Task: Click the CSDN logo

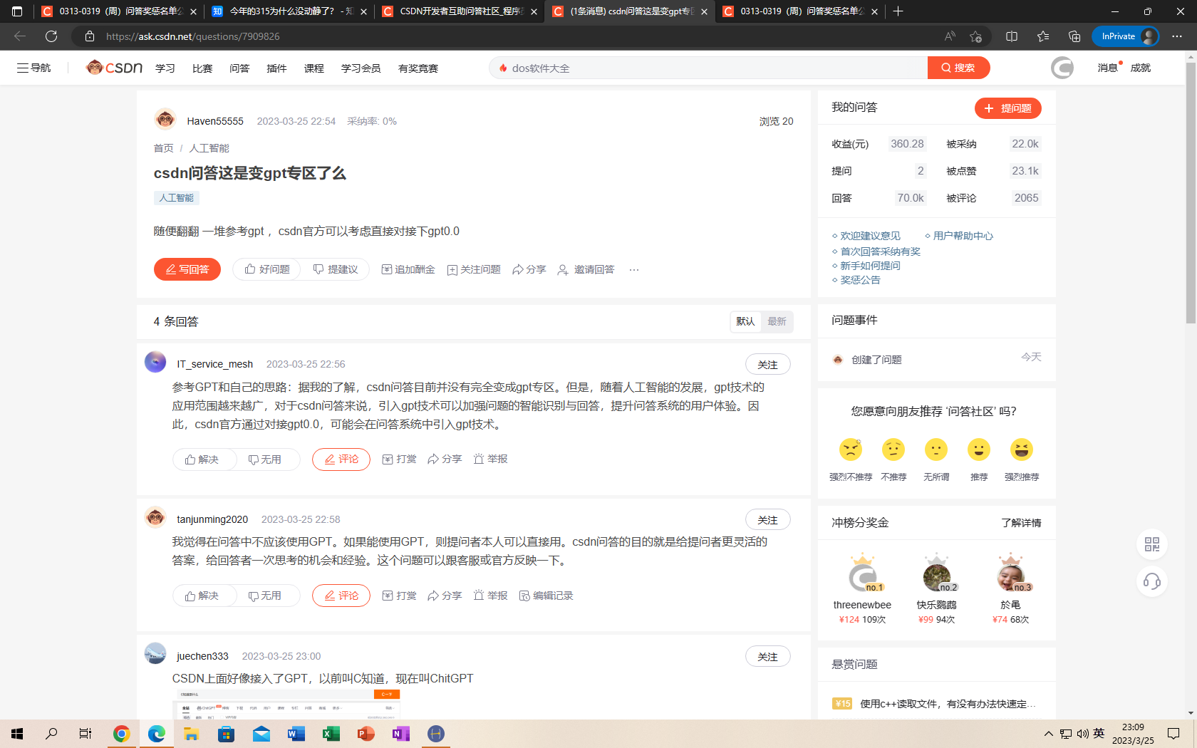Action: (114, 68)
